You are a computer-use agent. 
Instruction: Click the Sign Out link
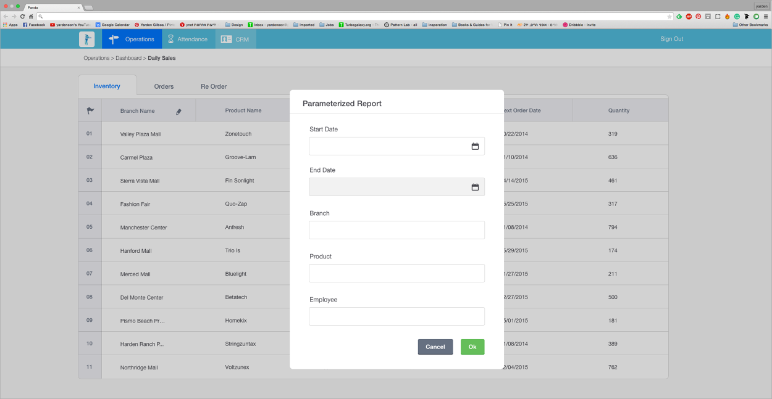[671, 38]
